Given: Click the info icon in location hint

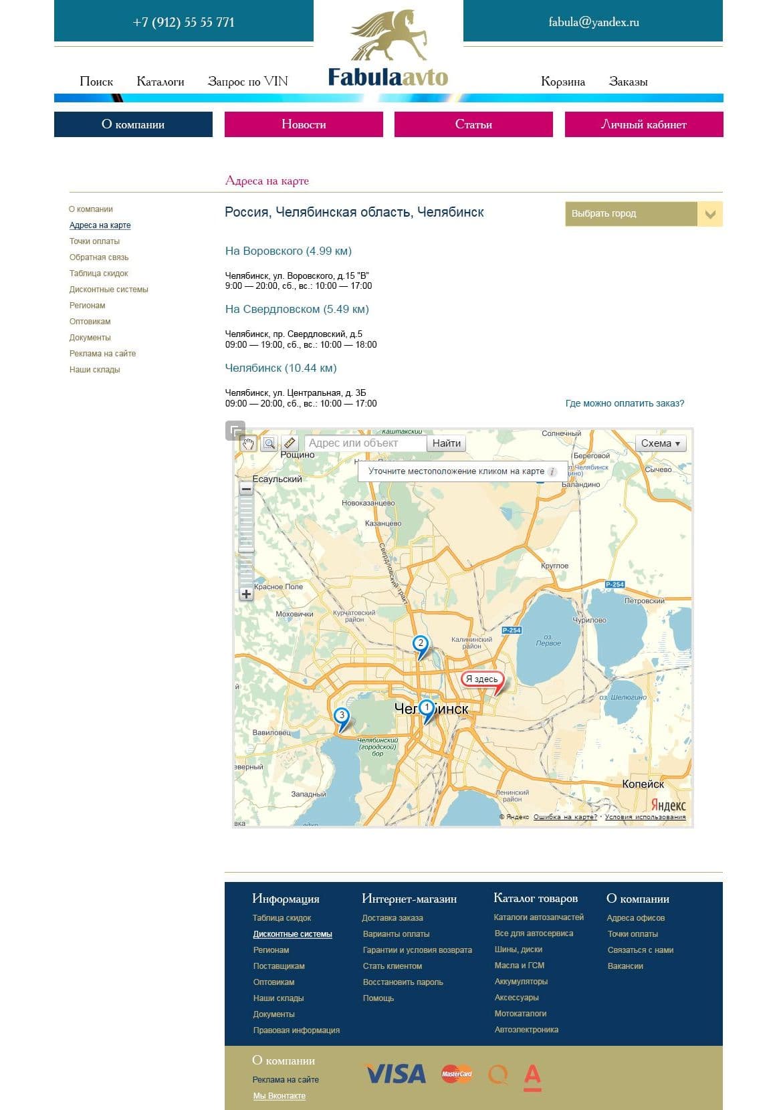Looking at the screenshot, I should coord(552,471).
